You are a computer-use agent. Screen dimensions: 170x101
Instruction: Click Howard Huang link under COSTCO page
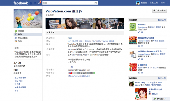coord(144,54)
